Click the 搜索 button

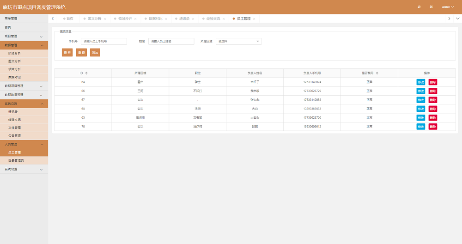tap(67, 53)
